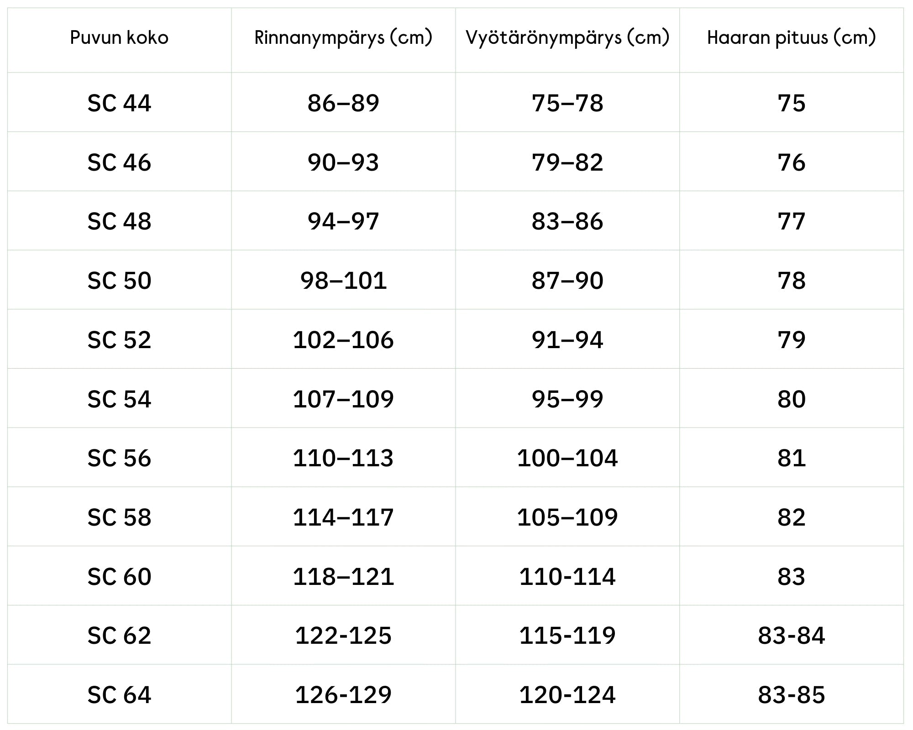Click the Haaran pituus (cm) header
The height and width of the screenshot is (730, 913).
(791, 38)
